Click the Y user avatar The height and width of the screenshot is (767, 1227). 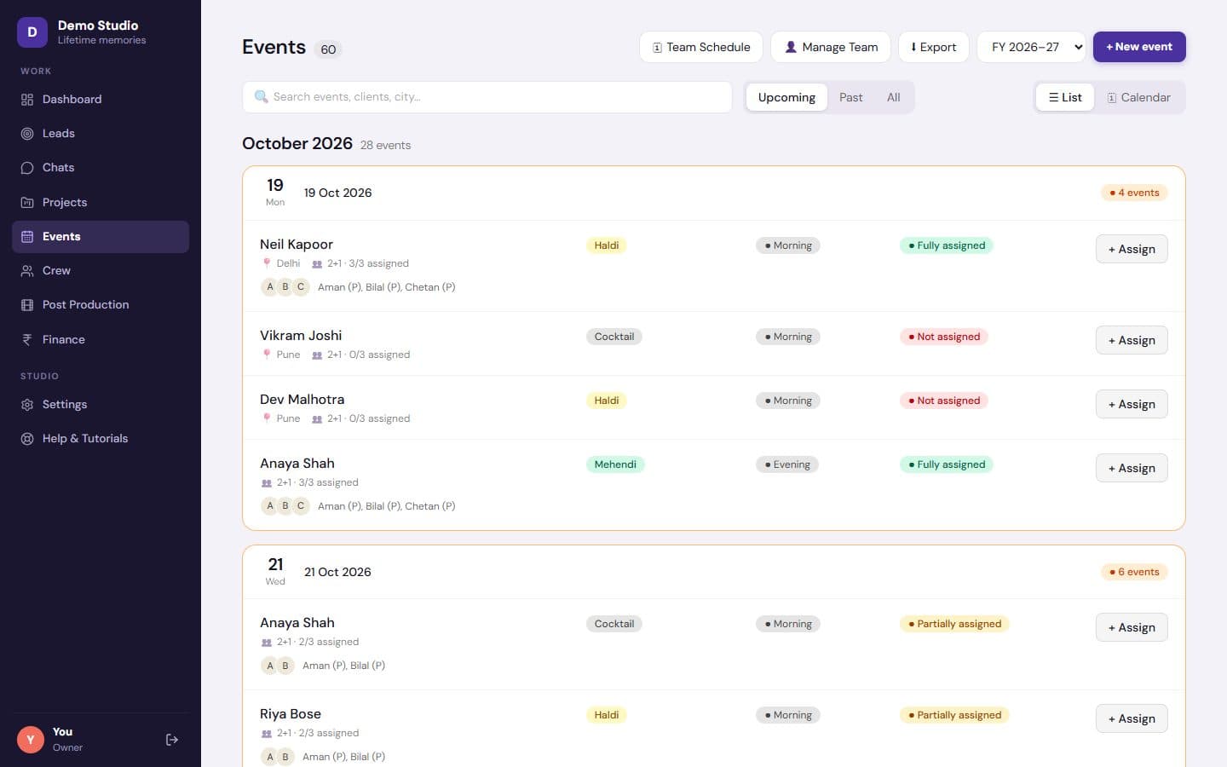point(31,740)
